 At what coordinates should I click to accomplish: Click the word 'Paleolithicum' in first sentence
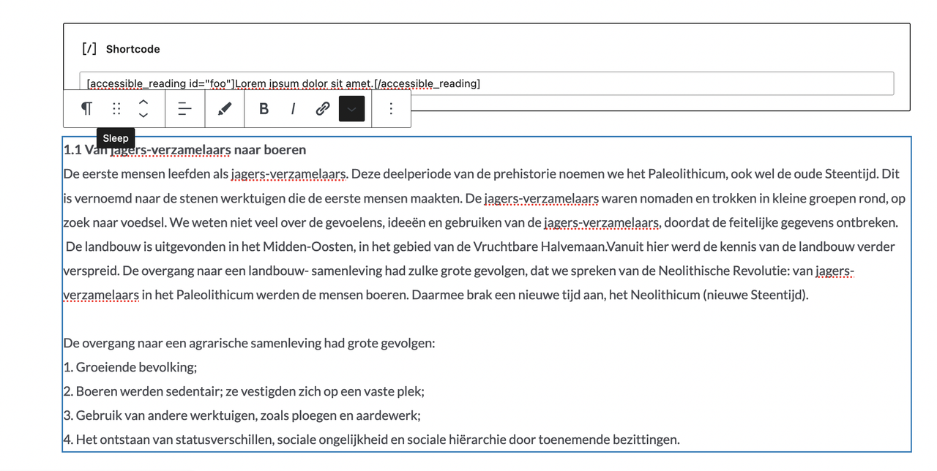(687, 174)
